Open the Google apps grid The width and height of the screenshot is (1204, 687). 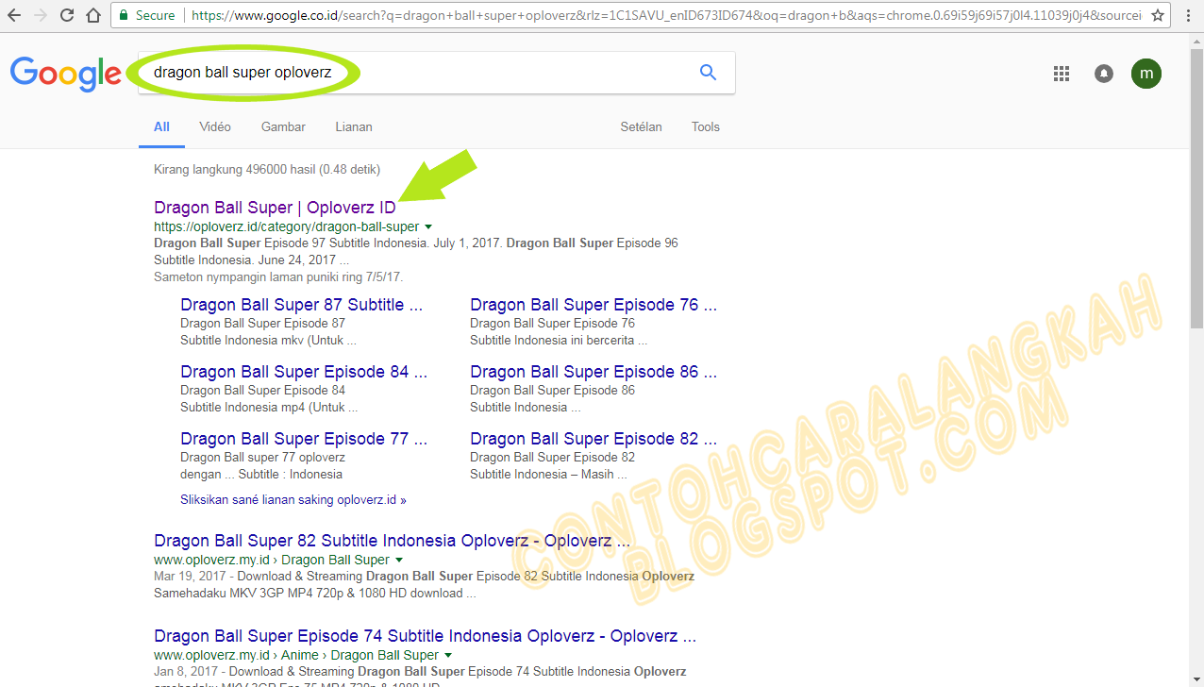tap(1061, 73)
